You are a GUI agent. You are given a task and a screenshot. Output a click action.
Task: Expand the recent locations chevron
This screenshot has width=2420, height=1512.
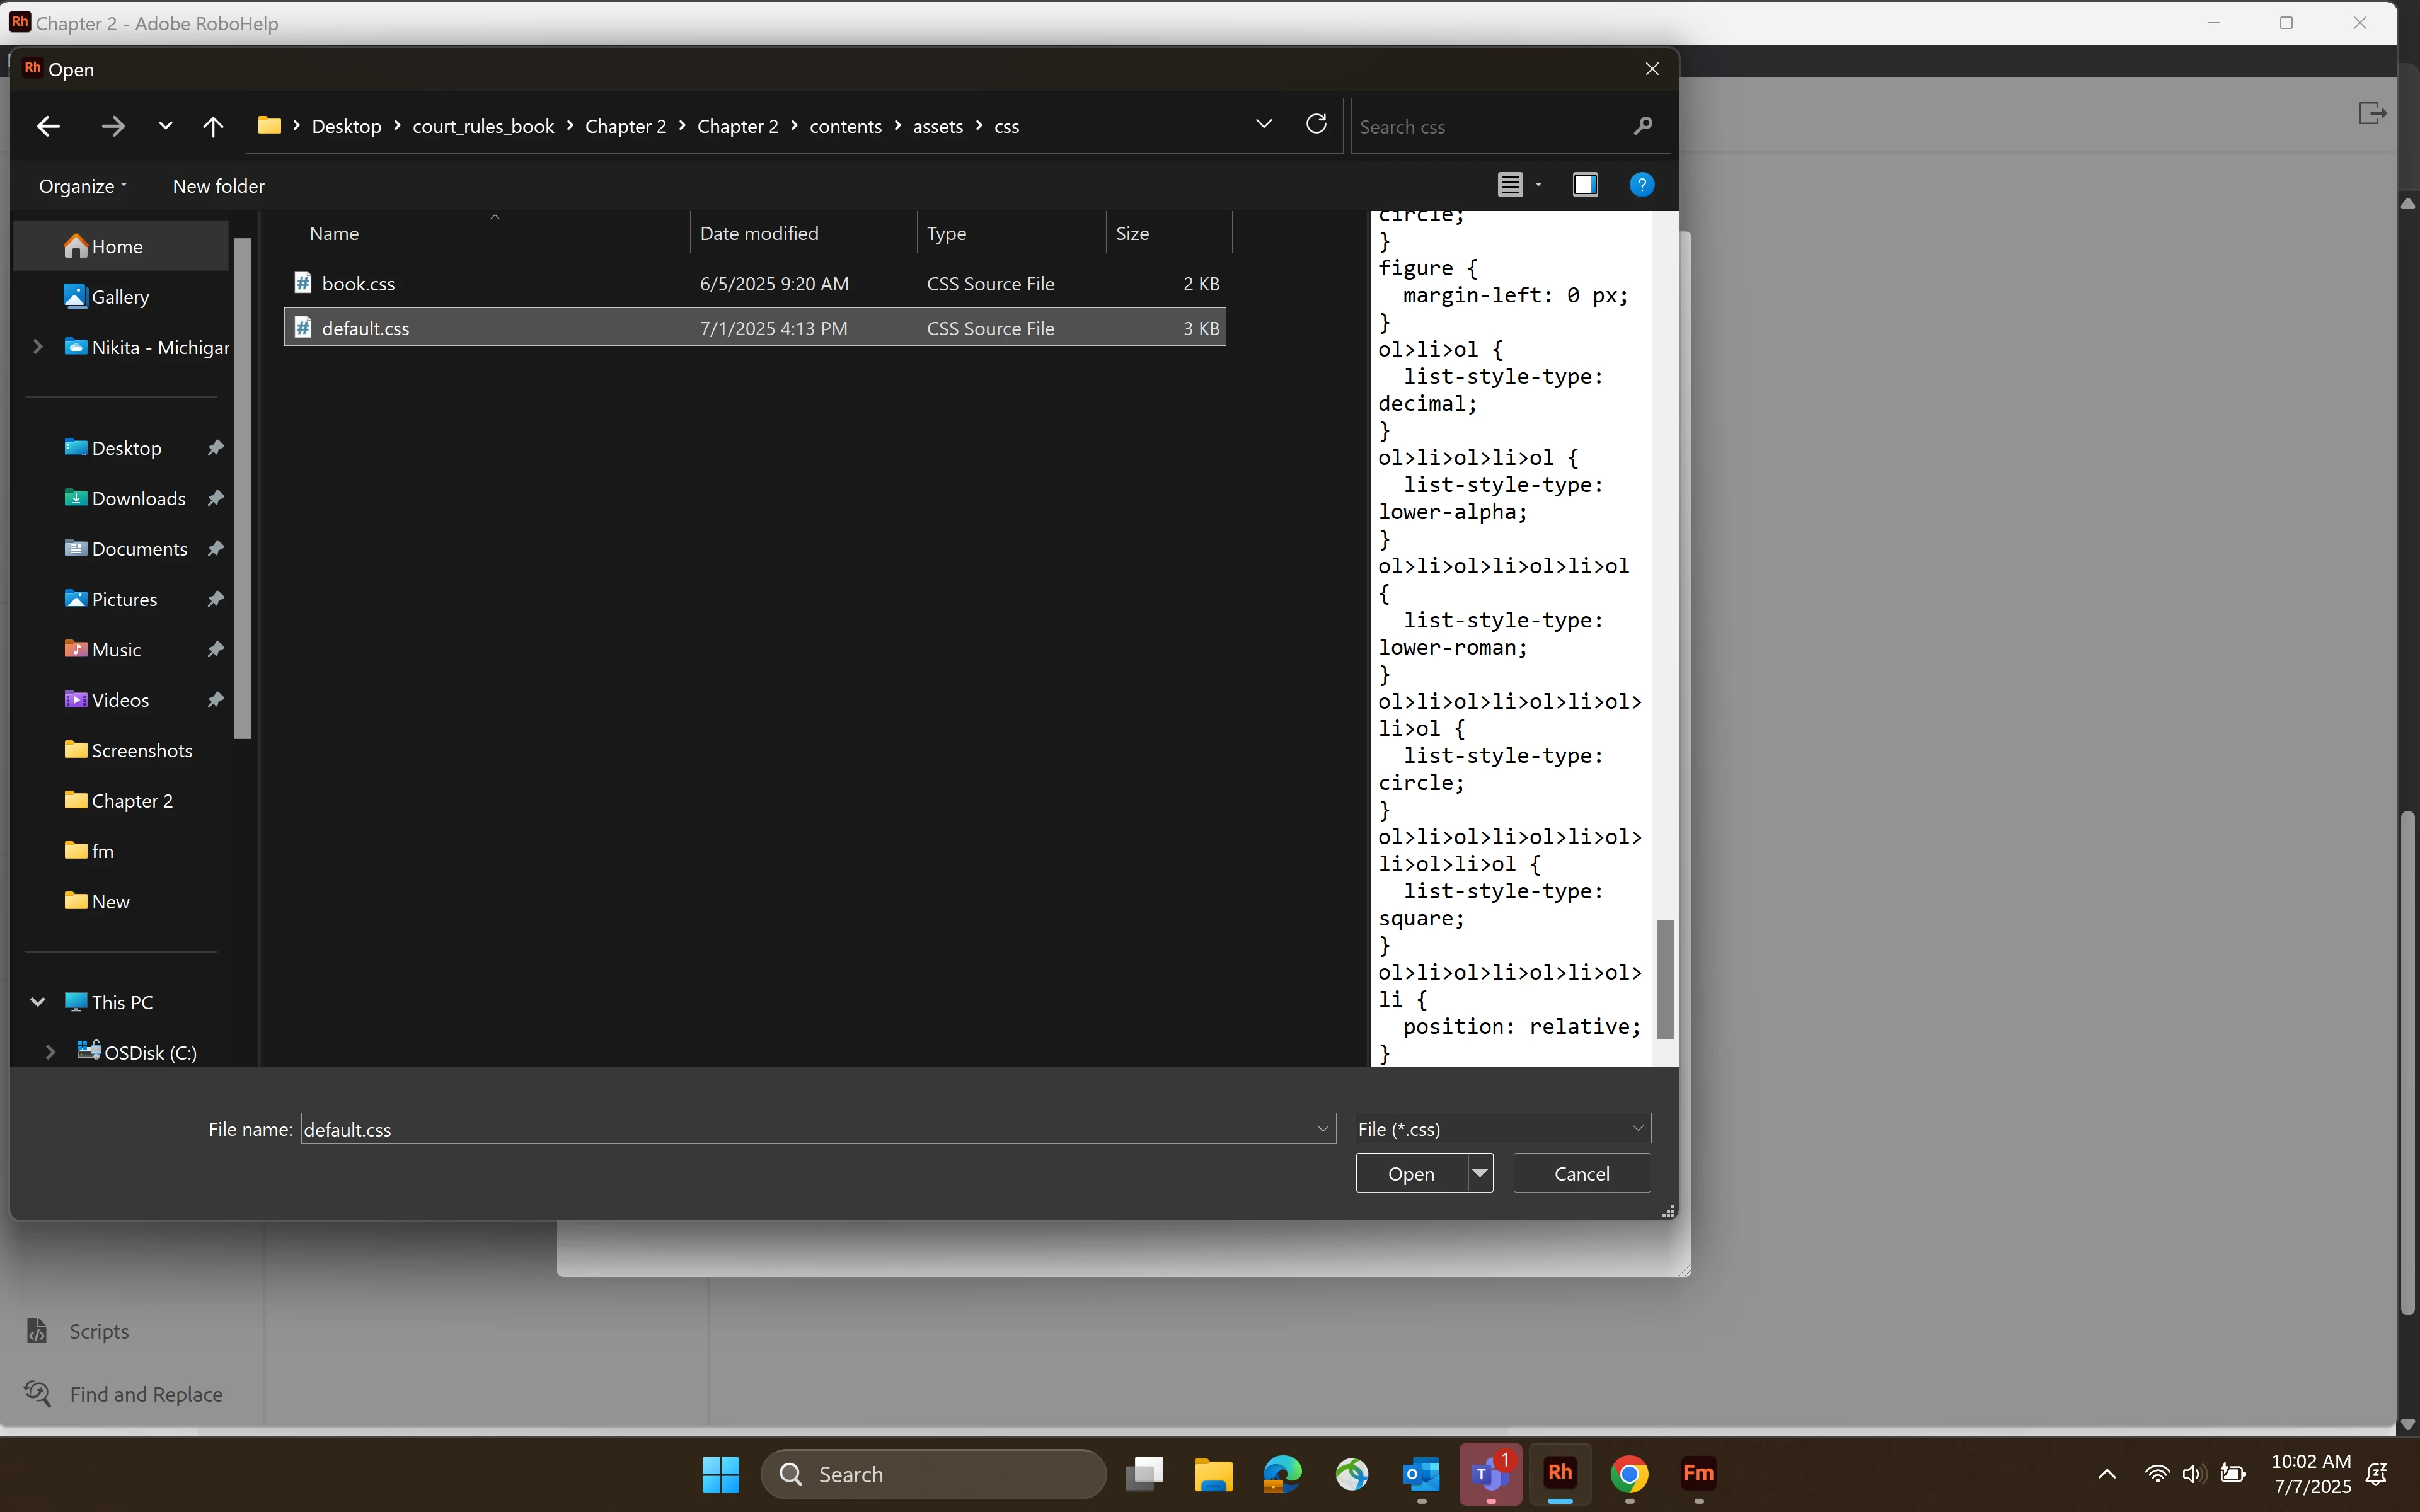[x=165, y=126]
